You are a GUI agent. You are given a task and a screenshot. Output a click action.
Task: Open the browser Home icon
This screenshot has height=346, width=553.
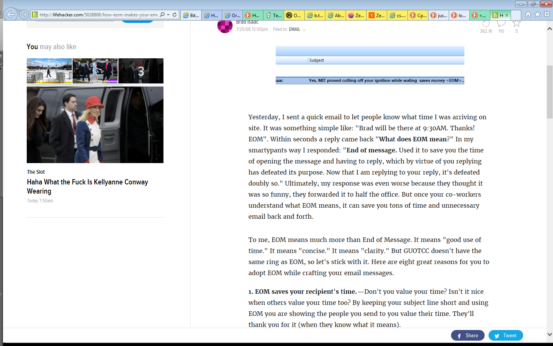point(528,14)
